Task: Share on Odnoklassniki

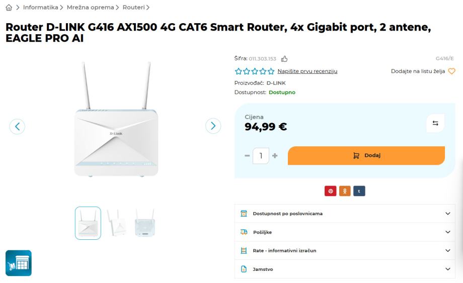Action: [x=345, y=191]
